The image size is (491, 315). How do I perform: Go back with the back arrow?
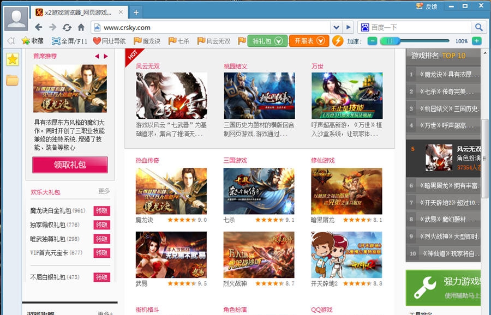[39, 27]
